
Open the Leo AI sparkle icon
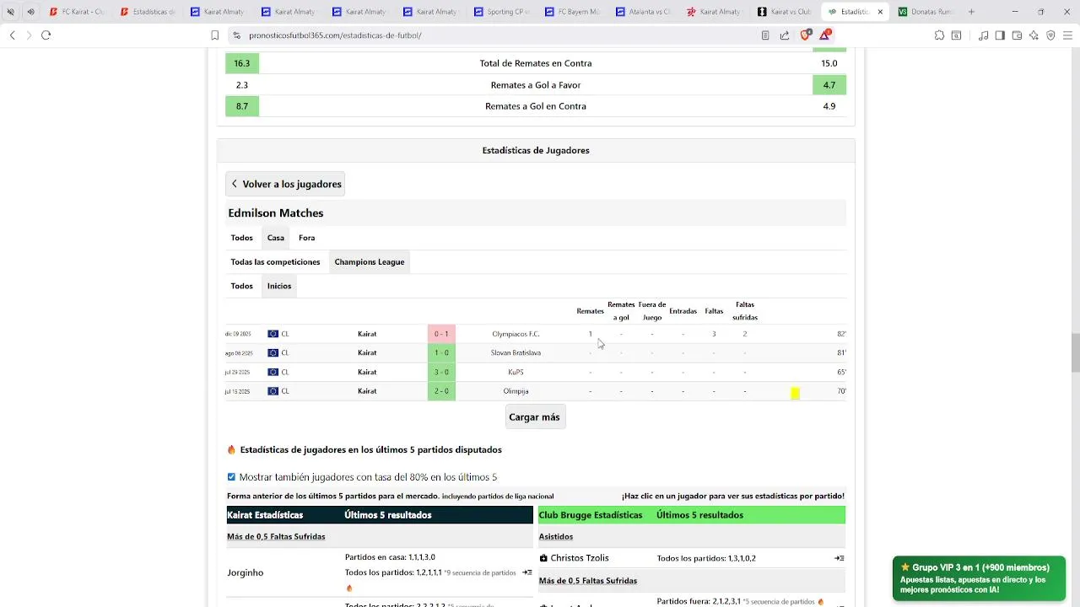[x=1034, y=35]
